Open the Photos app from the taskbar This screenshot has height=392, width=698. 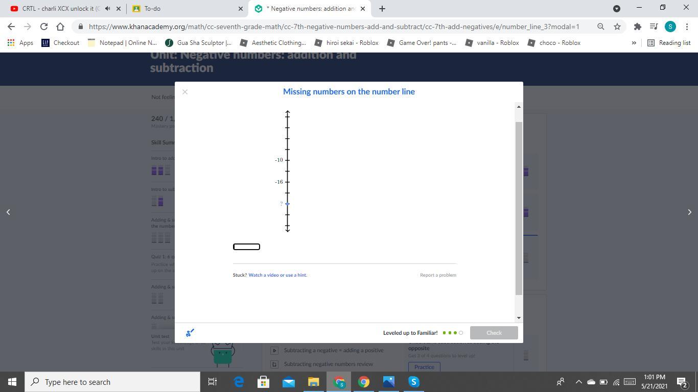coord(388,382)
